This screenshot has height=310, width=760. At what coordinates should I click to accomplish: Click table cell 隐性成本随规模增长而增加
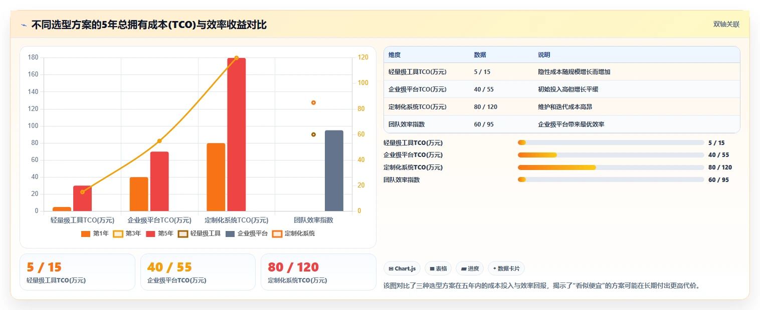pyautogui.click(x=574, y=72)
